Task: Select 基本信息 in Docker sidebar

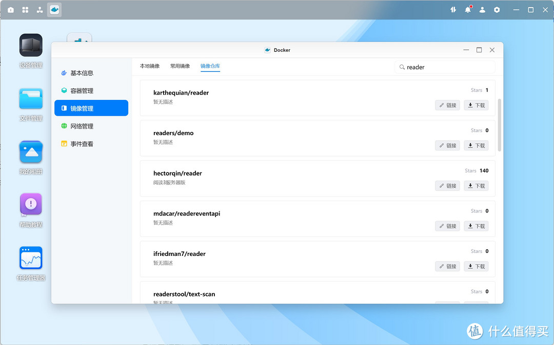Action: click(x=91, y=73)
